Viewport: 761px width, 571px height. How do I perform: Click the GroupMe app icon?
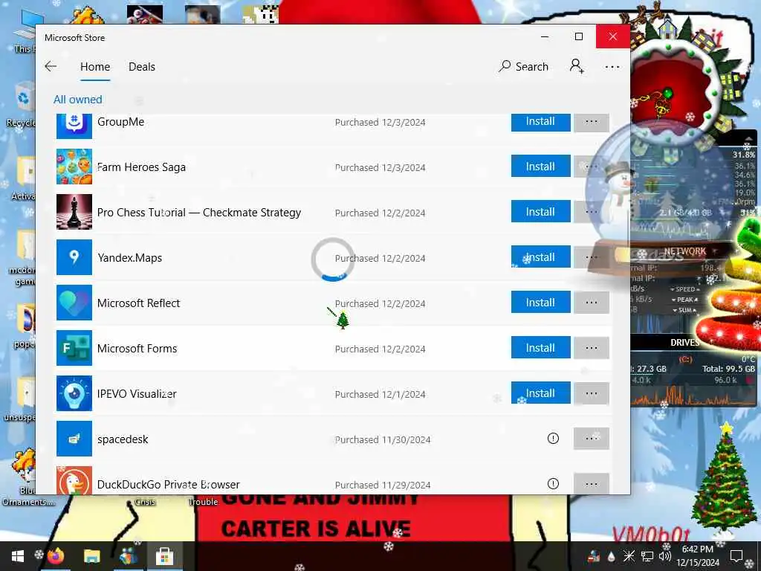[74, 126]
